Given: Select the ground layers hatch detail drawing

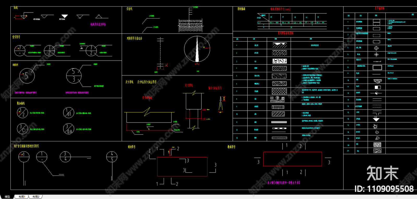Looking at the screenshot, I should click(x=191, y=25).
